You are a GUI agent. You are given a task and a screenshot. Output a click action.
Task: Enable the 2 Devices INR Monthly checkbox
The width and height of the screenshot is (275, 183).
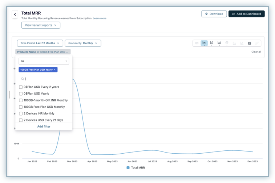point(21,113)
